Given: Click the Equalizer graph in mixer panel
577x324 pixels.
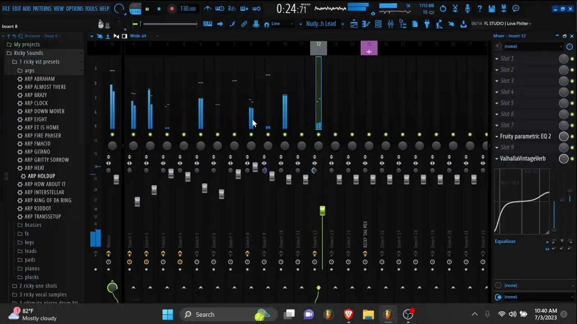Looking at the screenshot, I should click(x=522, y=202).
